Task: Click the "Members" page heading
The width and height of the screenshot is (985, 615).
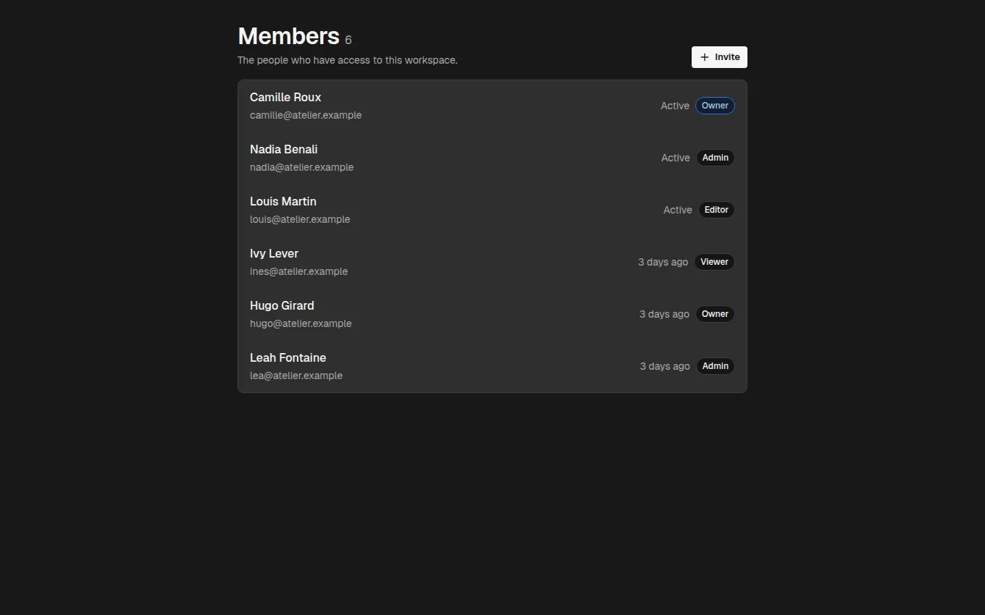Action: [x=288, y=36]
